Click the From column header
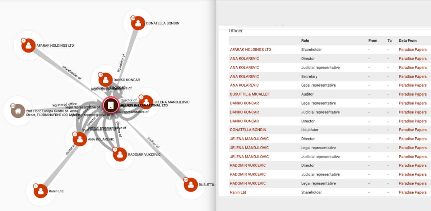 click(x=373, y=41)
